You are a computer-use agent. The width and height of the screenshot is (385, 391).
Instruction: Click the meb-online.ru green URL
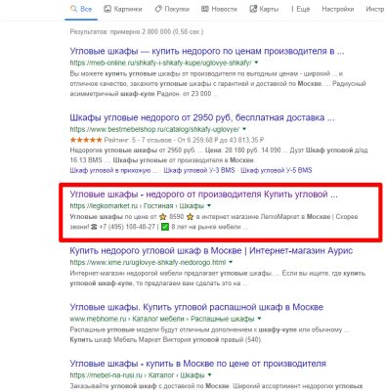point(160,63)
